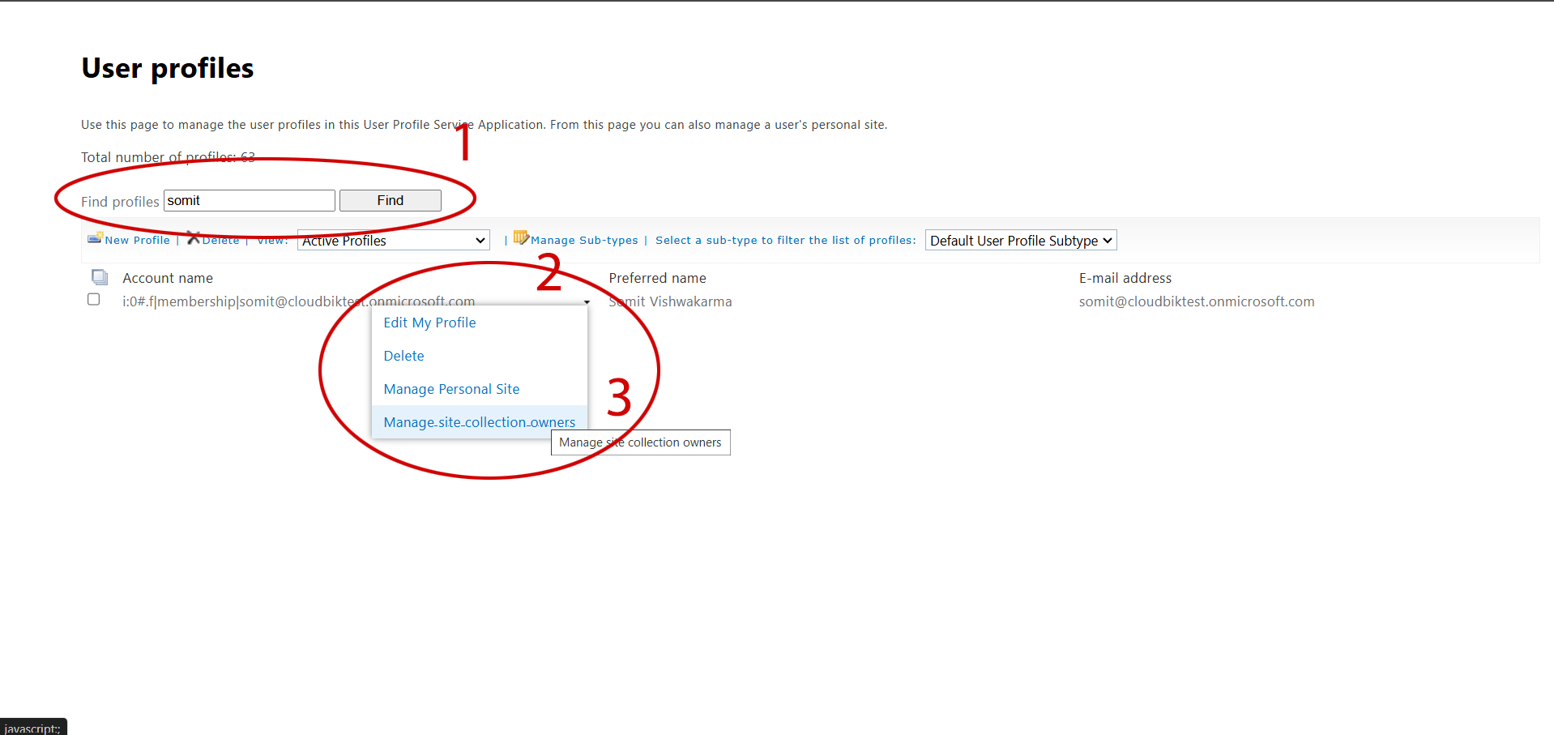The width and height of the screenshot is (1554, 735).
Task: Click the somit@cloudbiktest.onmicrosoft.com email cell
Action: pyautogui.click(x=1197, y=301)
